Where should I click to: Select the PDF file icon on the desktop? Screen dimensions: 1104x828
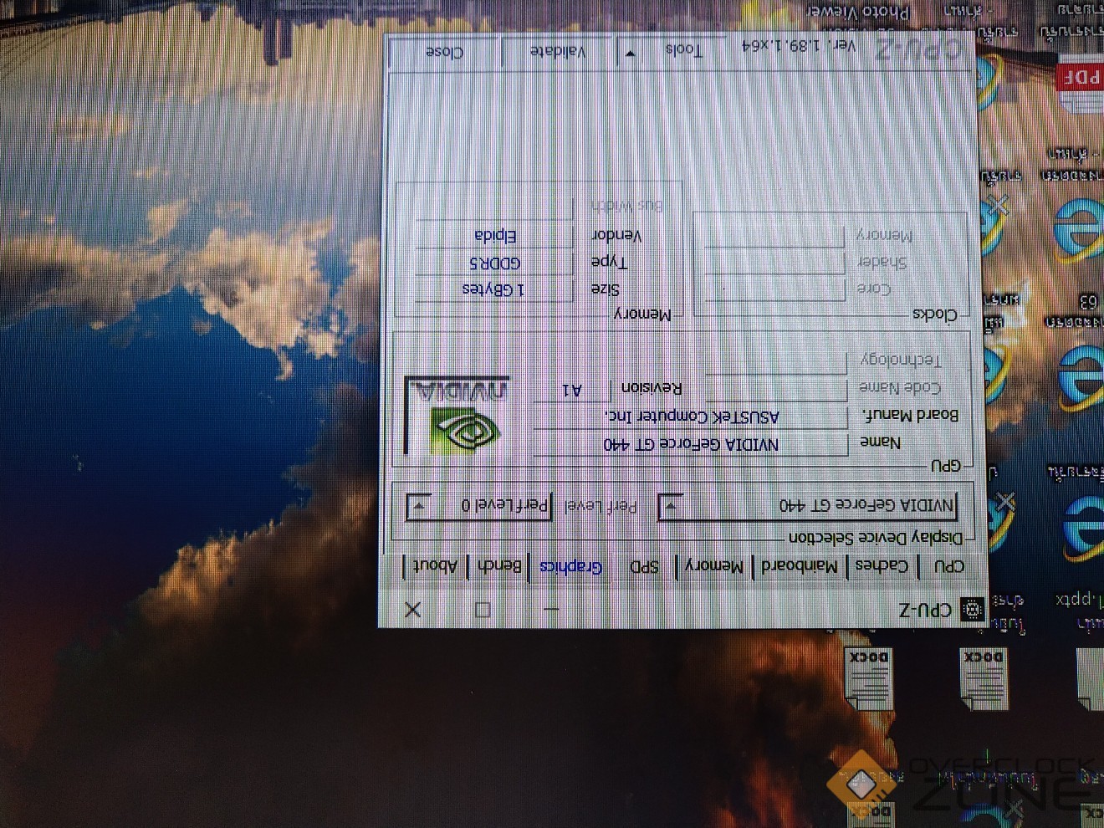(1080, 85)
